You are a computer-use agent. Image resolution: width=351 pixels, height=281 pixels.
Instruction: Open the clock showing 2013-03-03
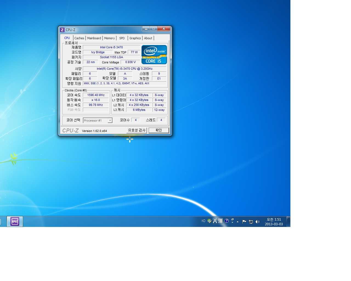point(274,222)
